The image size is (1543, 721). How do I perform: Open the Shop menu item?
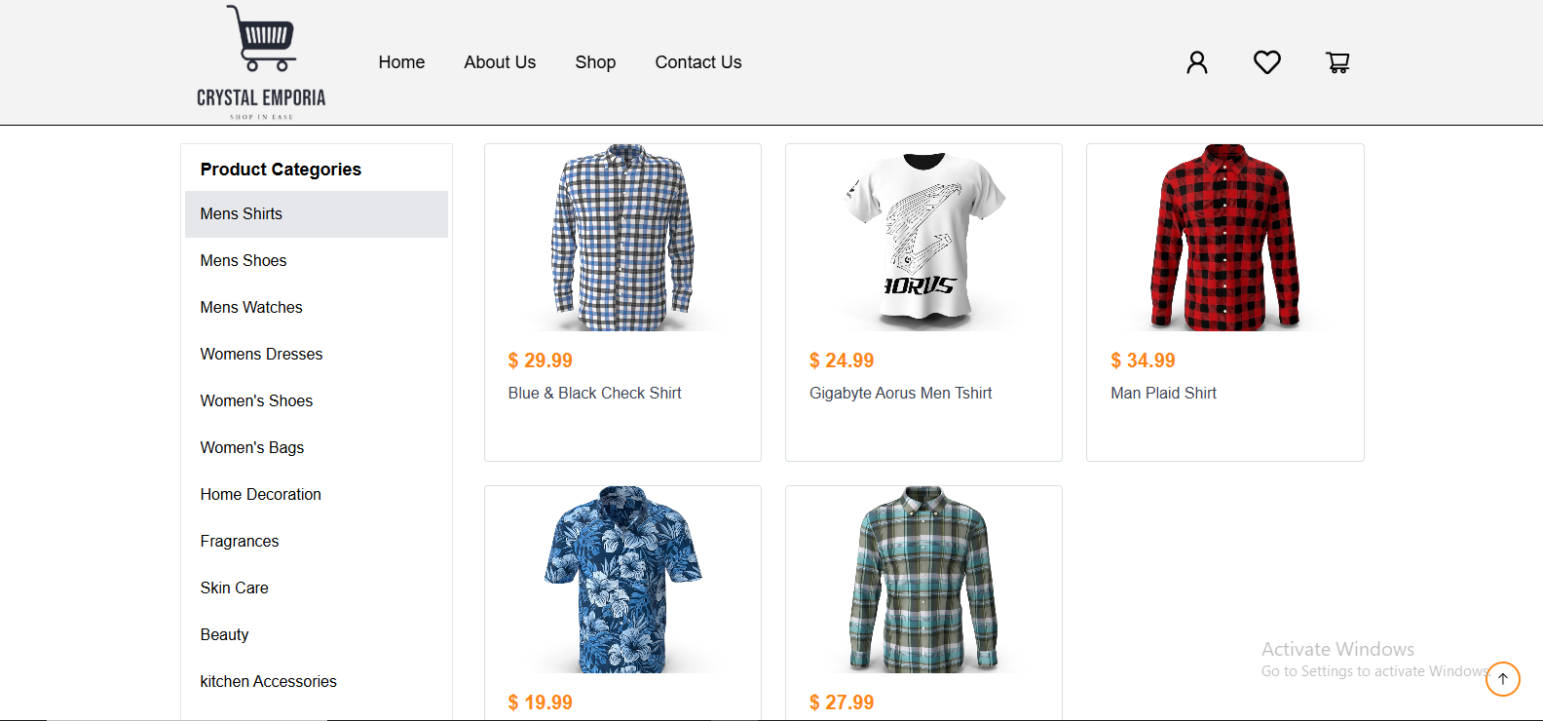point(595,62)
